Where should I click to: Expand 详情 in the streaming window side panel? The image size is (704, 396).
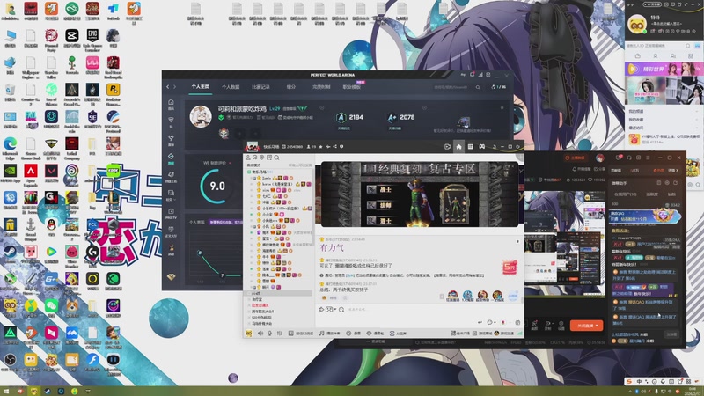[674, 171]
